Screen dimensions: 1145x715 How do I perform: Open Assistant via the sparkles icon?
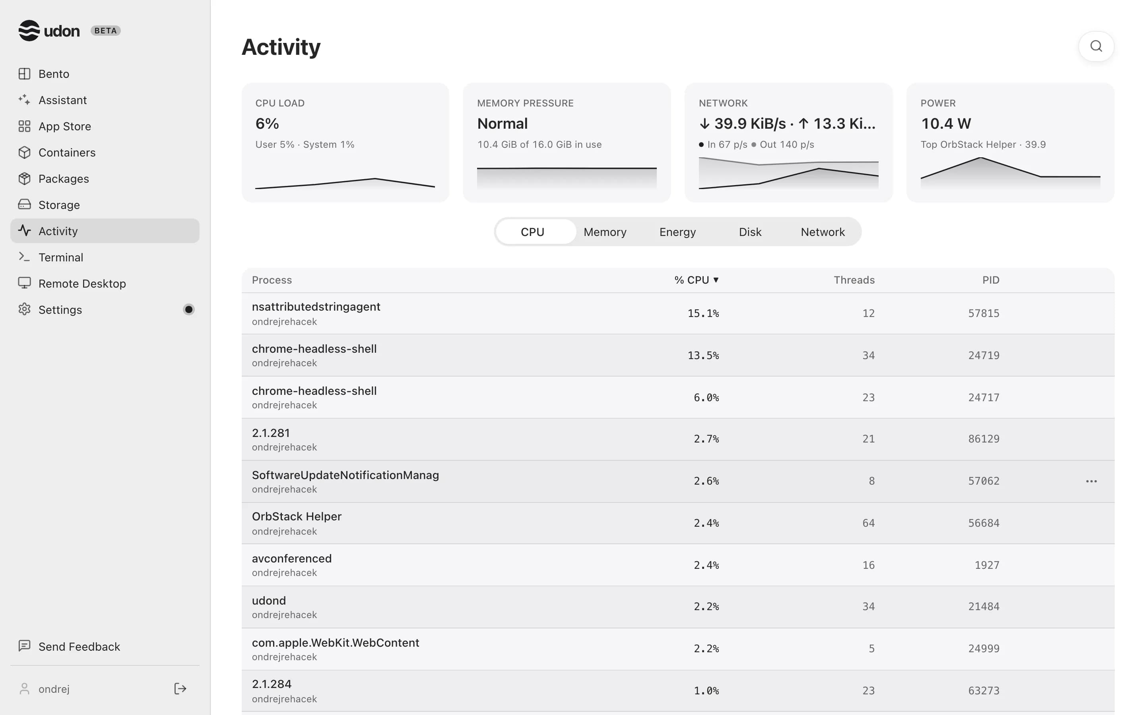tap(25, 100)
